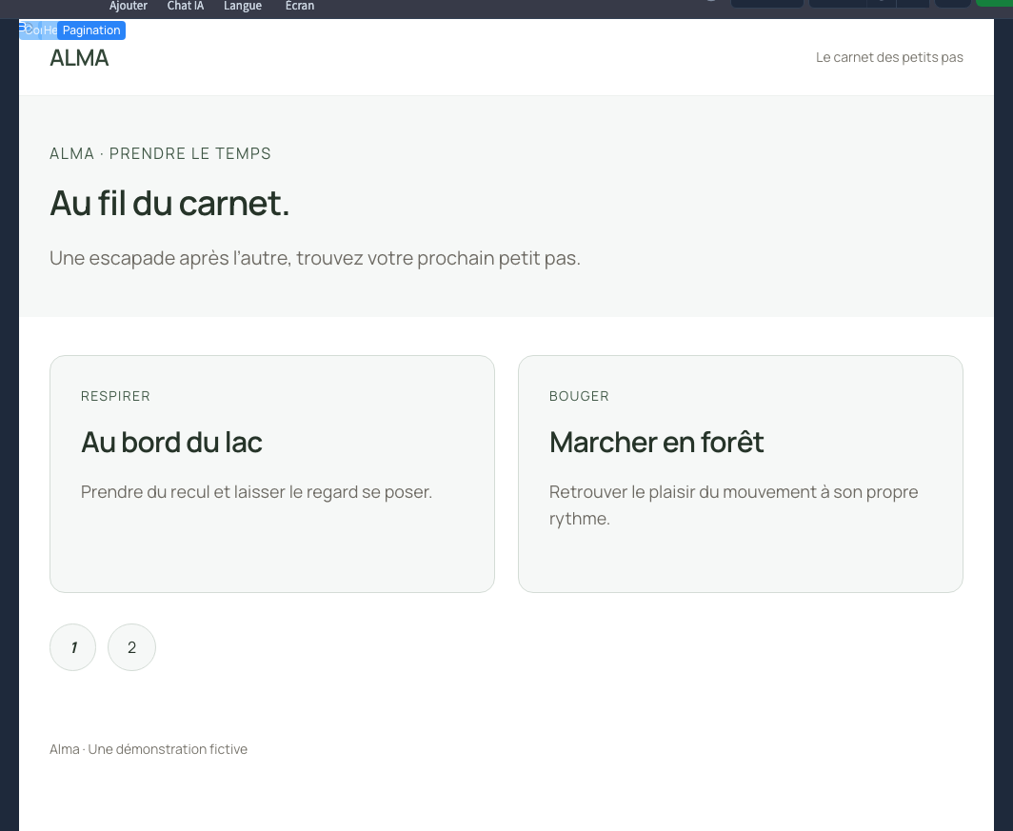This screenshot has width=1013, height=831.
Task: Click the 'ALMA · PRENDRE LE TEMPS' eyebrow text
Action: [x=160, y=153]
